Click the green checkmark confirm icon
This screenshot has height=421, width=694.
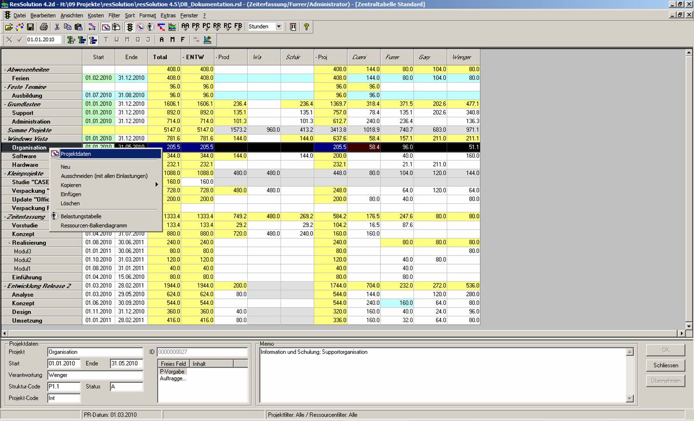pyautogui.click(x=20, y=40)
